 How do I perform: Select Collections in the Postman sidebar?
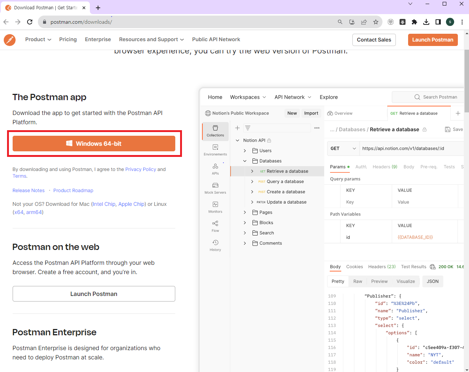click(215, 131)
